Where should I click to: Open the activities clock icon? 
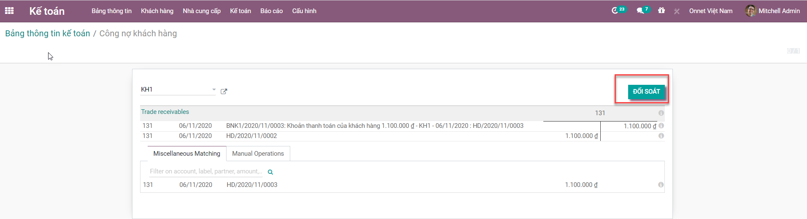pos(615,11)
